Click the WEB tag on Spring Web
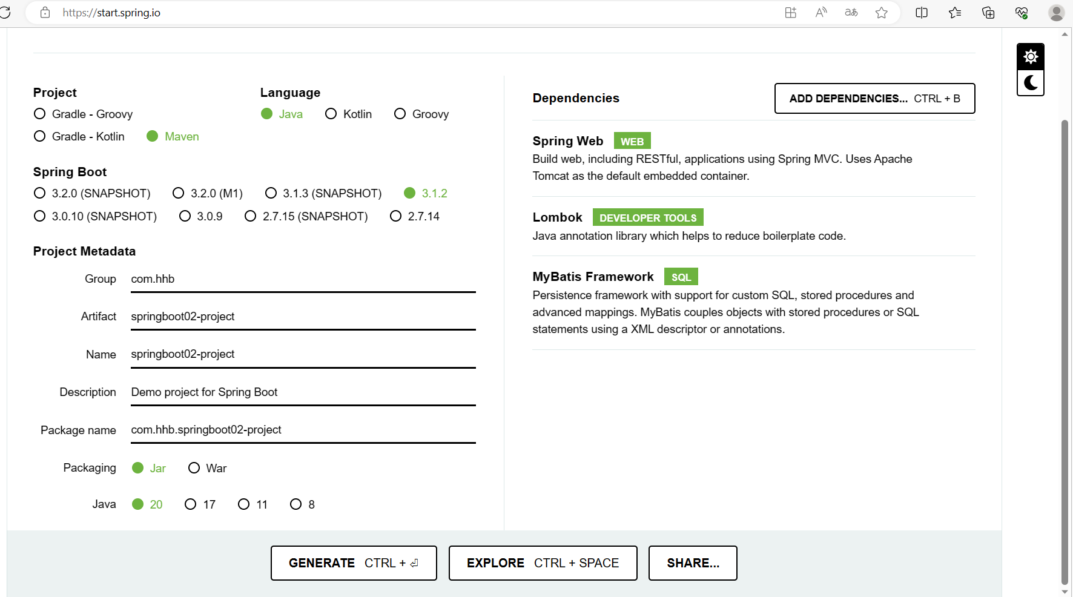1073x597 pixels. point(632,141)
